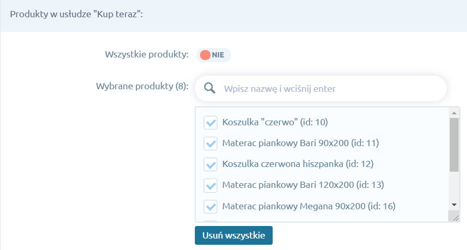Click the "Wszystkie produkty:" label
The height and width of the screenshot is (250, 467).
click(x=146, y=55)
